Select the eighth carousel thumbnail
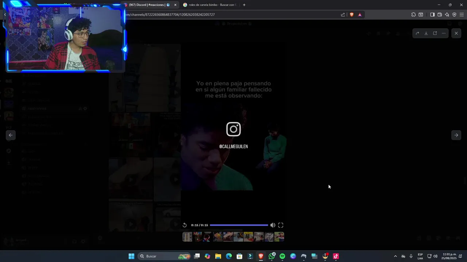The height and width of the screenshot is (262, 467). 259,237
